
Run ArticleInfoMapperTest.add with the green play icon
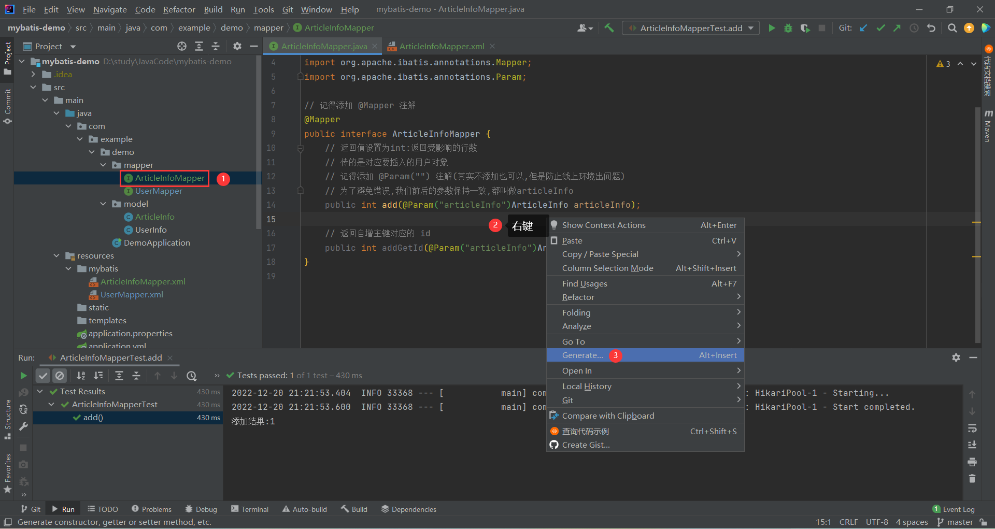(772, 28)
